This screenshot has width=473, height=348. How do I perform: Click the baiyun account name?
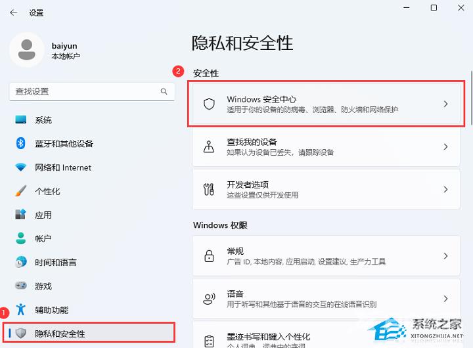coord(64,46)
